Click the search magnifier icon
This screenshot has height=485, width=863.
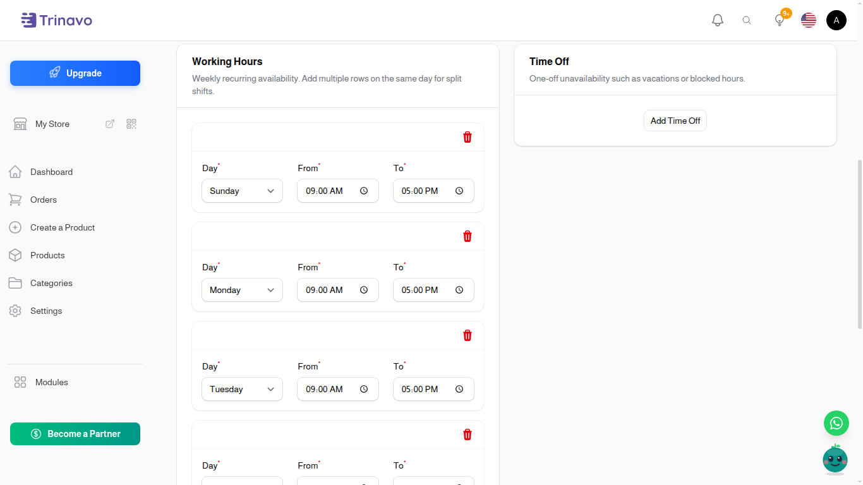tap(747, 20)
